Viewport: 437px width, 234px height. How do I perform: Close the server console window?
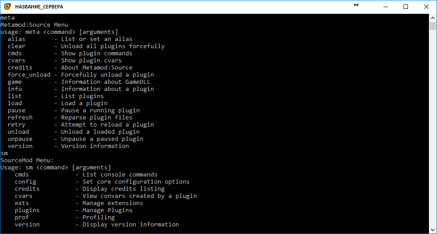[x=426, y=7]
